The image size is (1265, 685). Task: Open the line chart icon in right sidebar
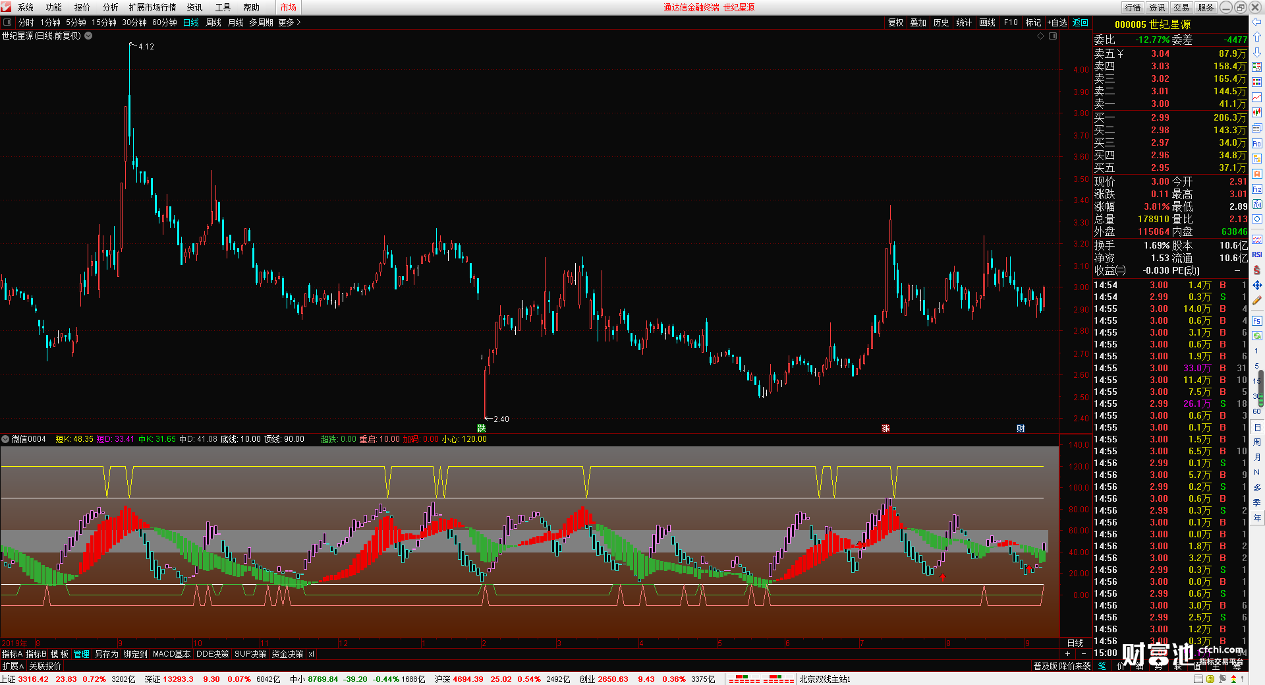click(1257, 98)
